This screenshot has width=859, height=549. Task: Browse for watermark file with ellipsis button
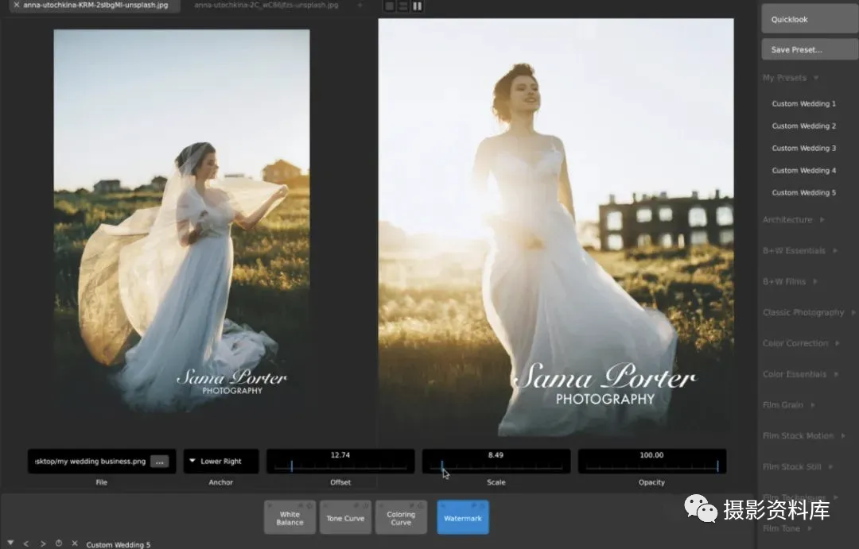point(159,462)
